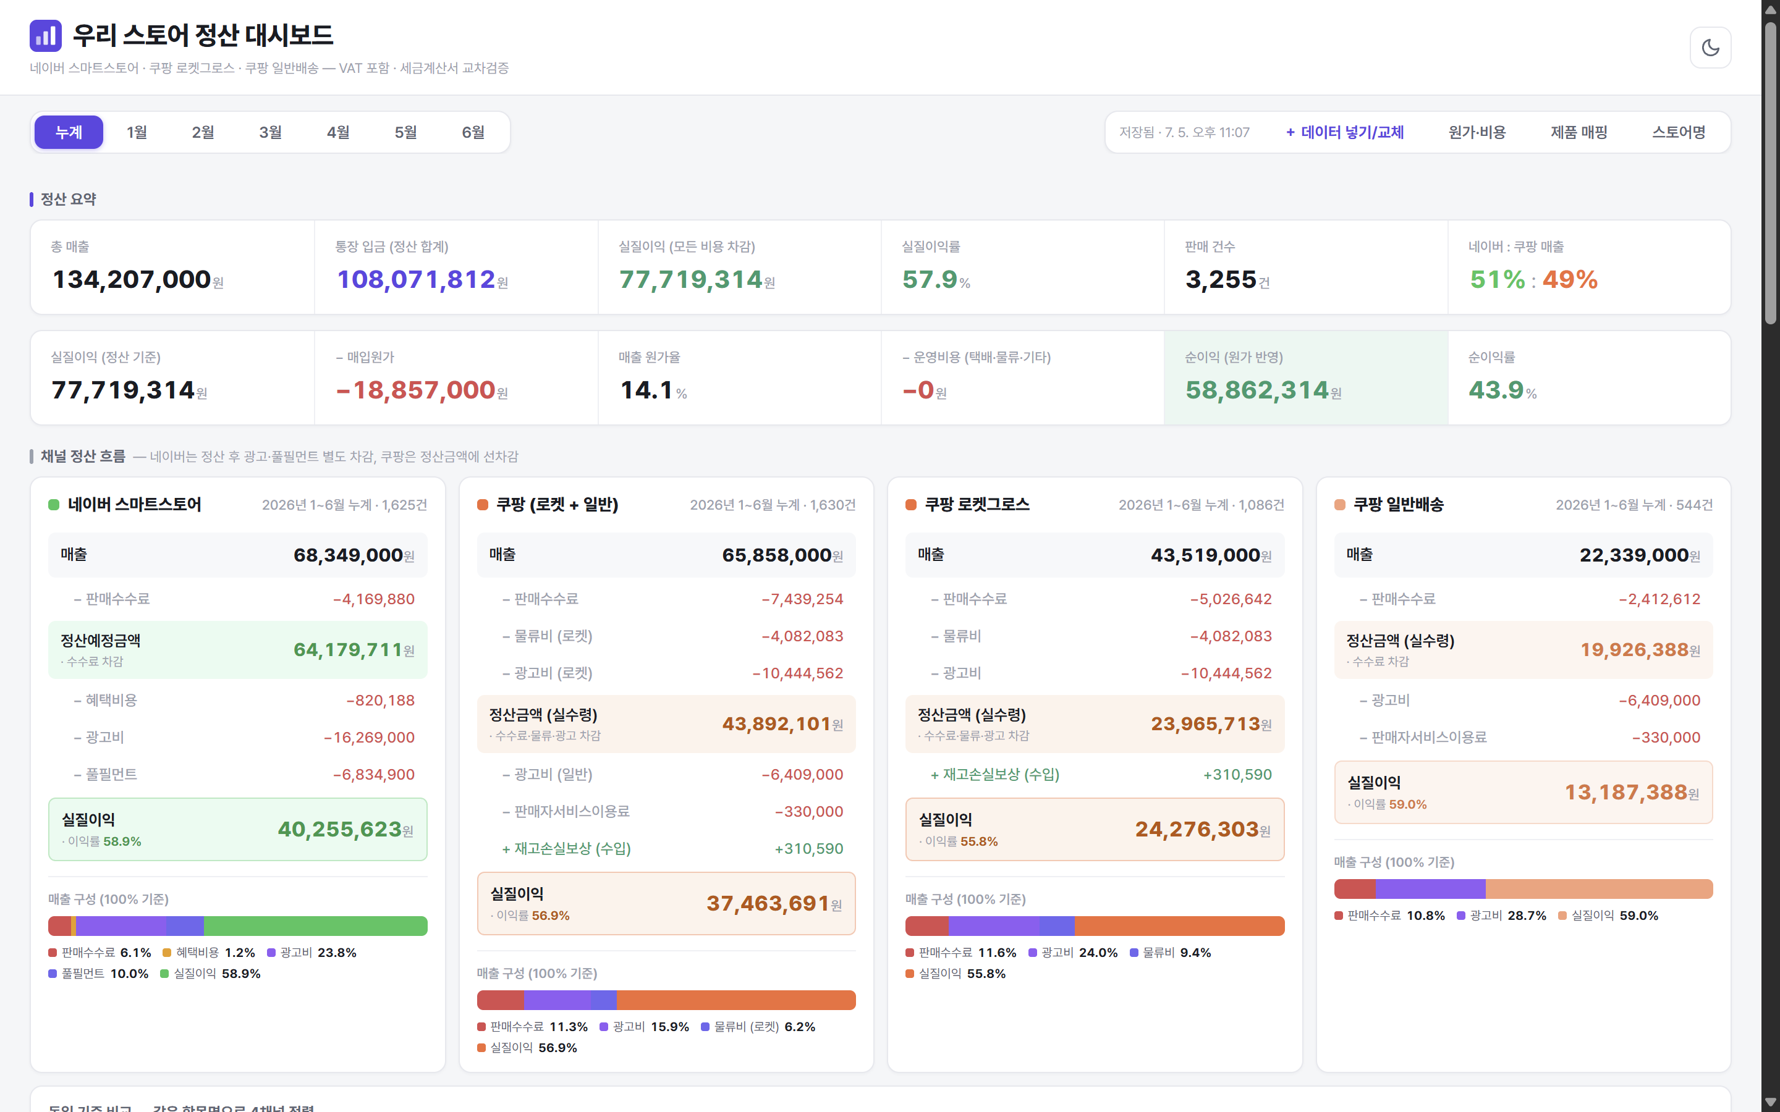The height and width of the screenshot is (1112, 1780).
Task: Click the 총 매출 value 134,207,000
Action: pyautogui.click(x=132, y=279)
